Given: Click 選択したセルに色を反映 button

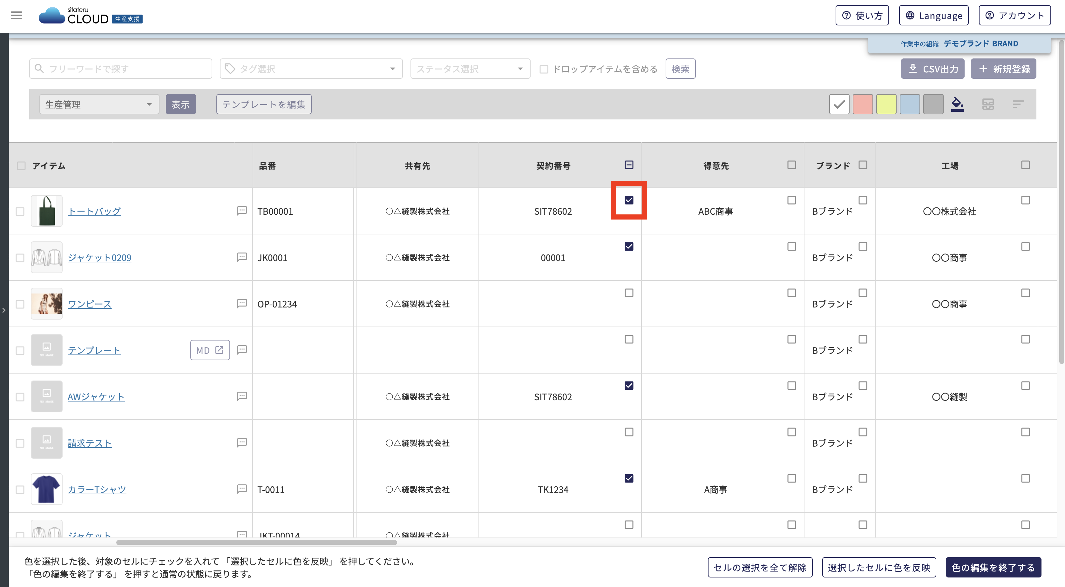Looking at the screenshot, I should point(878,567).
